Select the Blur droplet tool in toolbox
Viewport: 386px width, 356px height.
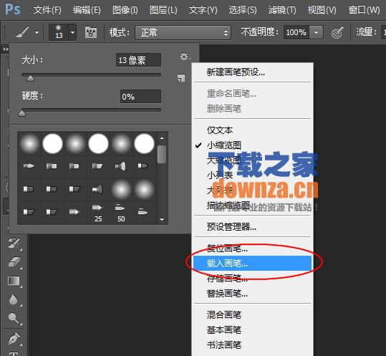point(14,299)
